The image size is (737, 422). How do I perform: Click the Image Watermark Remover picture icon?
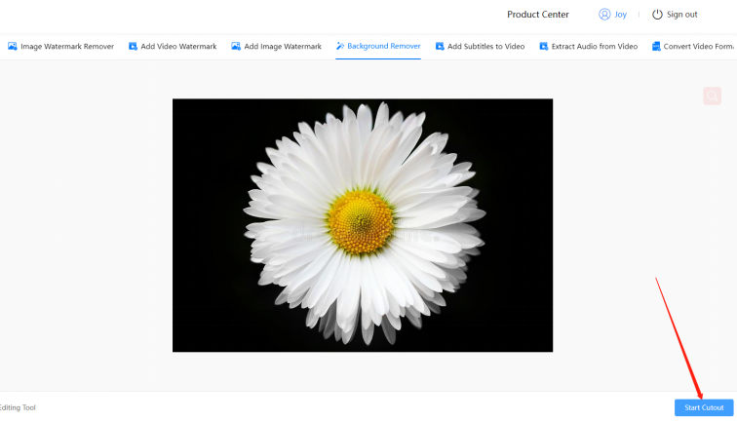[13, 47]
